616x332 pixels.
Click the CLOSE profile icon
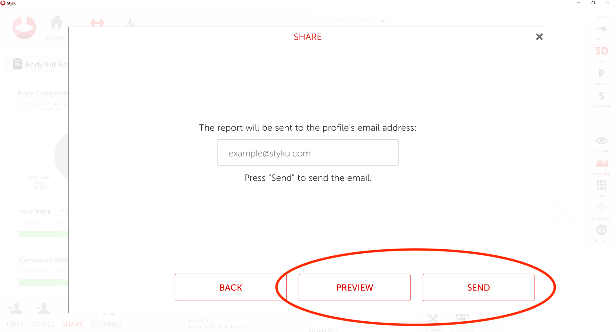[x=44, y=309]
